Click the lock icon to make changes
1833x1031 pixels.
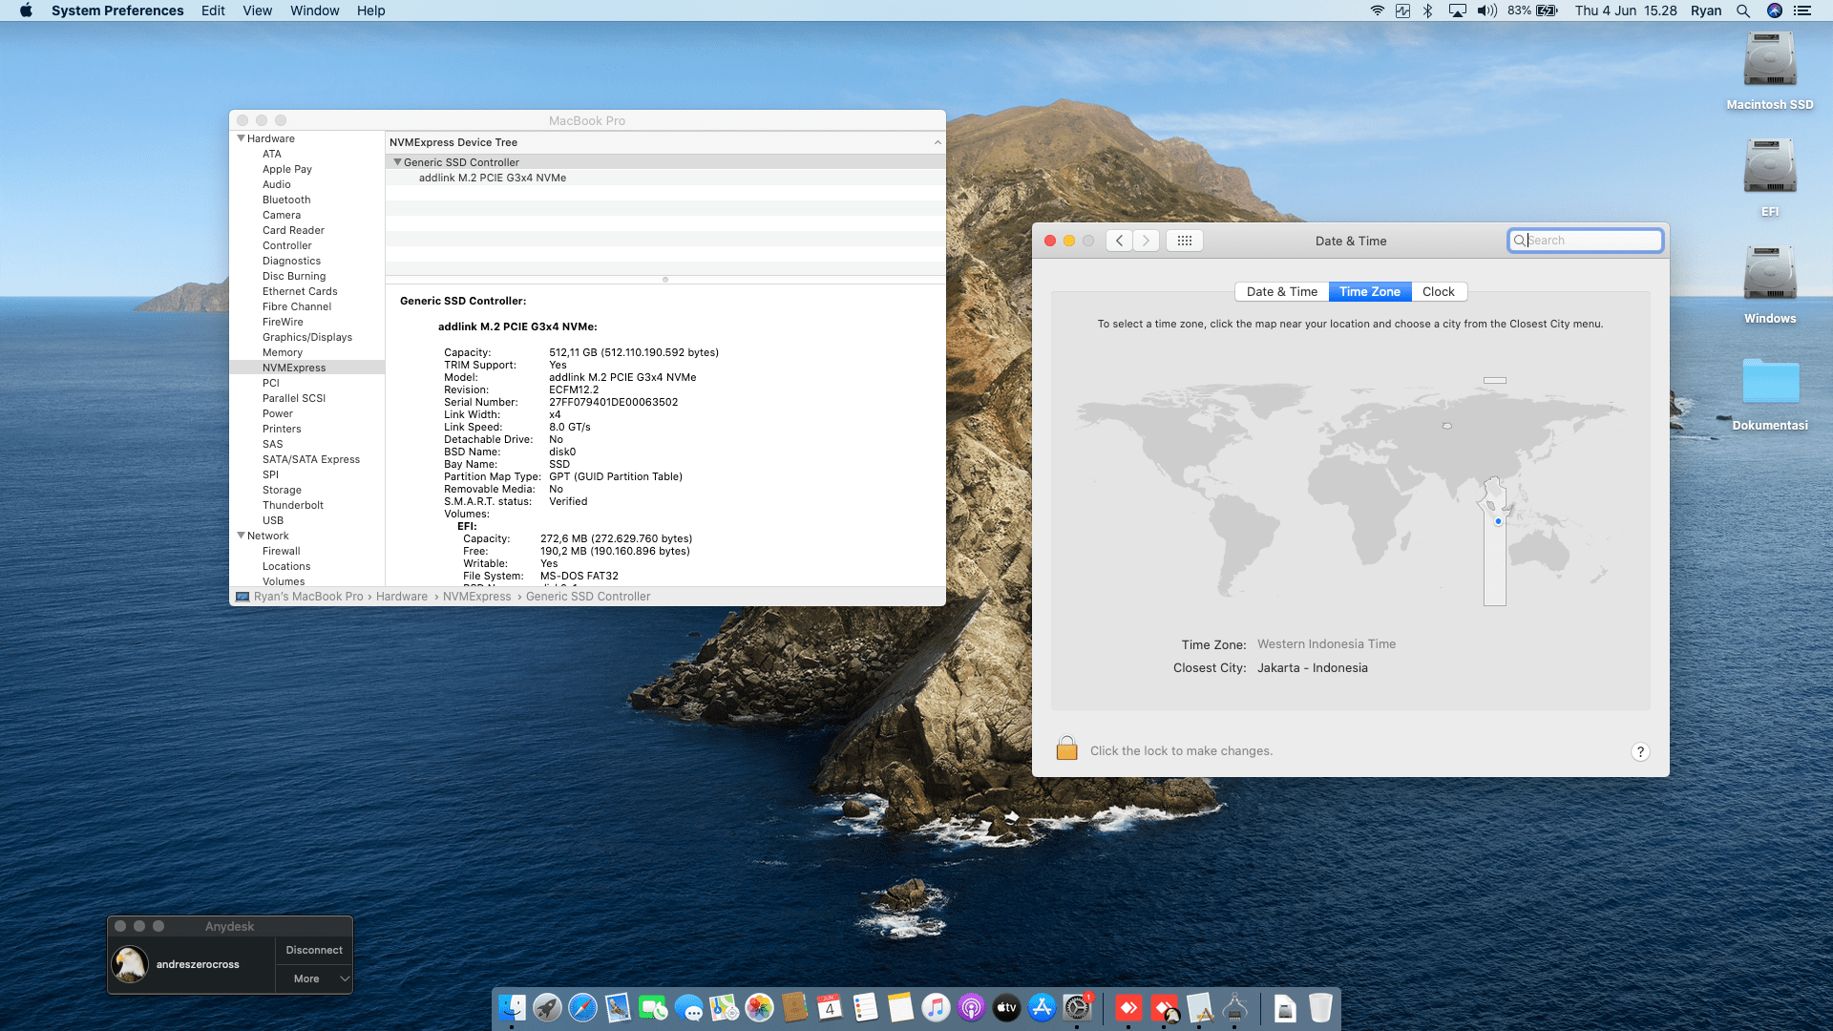[1066, 748]
